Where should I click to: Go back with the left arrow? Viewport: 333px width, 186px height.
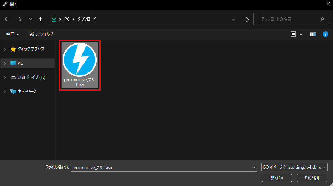pos(7,19)
